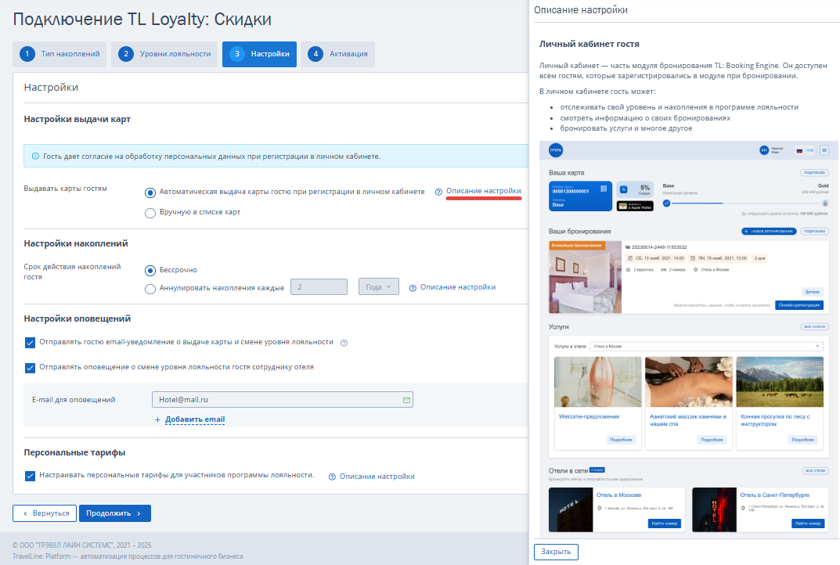Click 'Детали' button in booking card
This screenshot has height=565, width=840.
click(813, 292)
